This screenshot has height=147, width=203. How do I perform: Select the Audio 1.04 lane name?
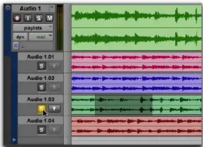(40, 120)
